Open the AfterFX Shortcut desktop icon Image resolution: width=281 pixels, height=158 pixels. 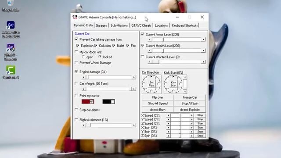[x=11, y=52]
